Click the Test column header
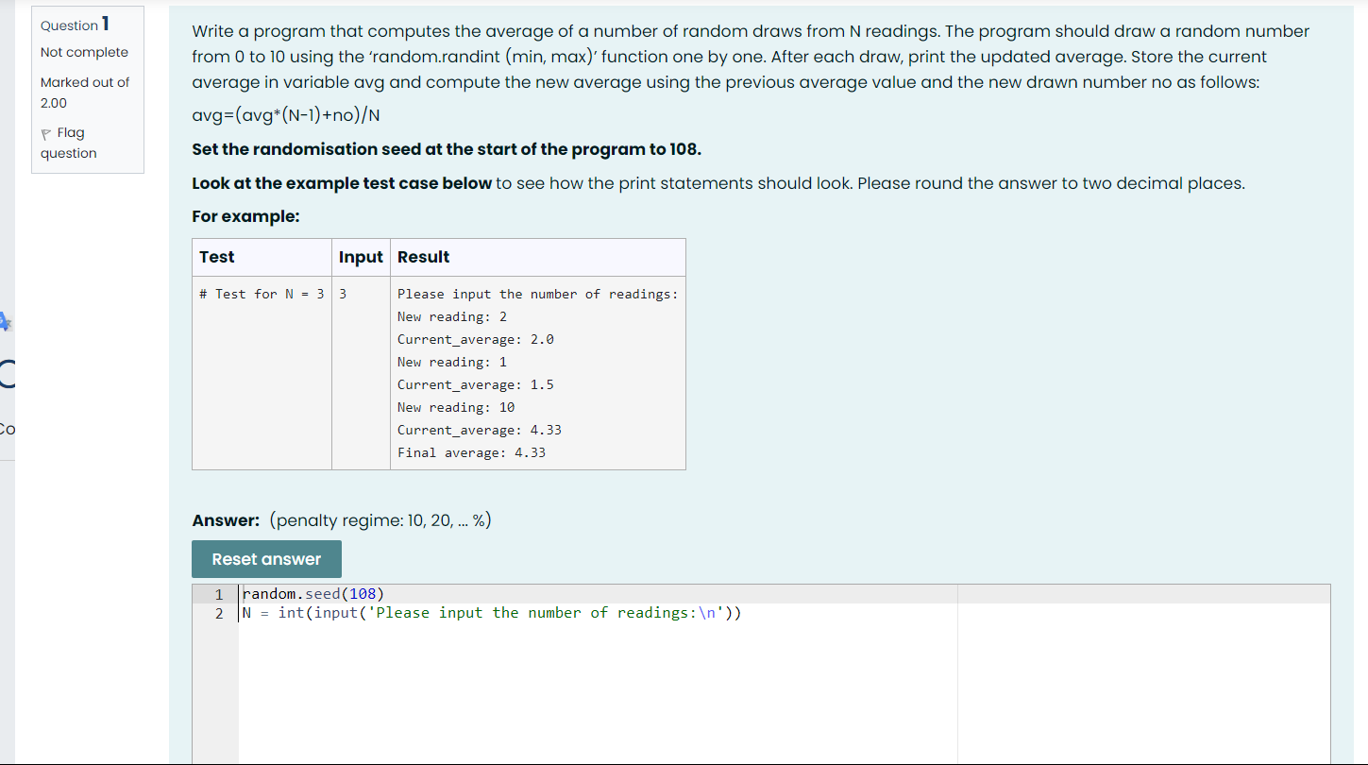 coord(216,257)
